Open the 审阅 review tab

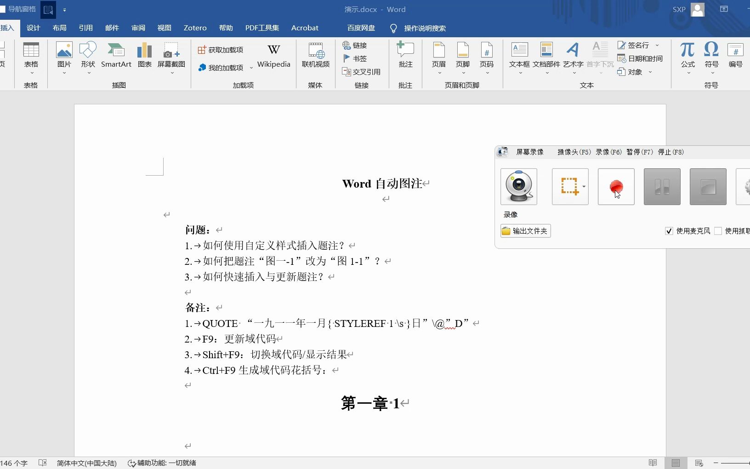coord(138,28)
